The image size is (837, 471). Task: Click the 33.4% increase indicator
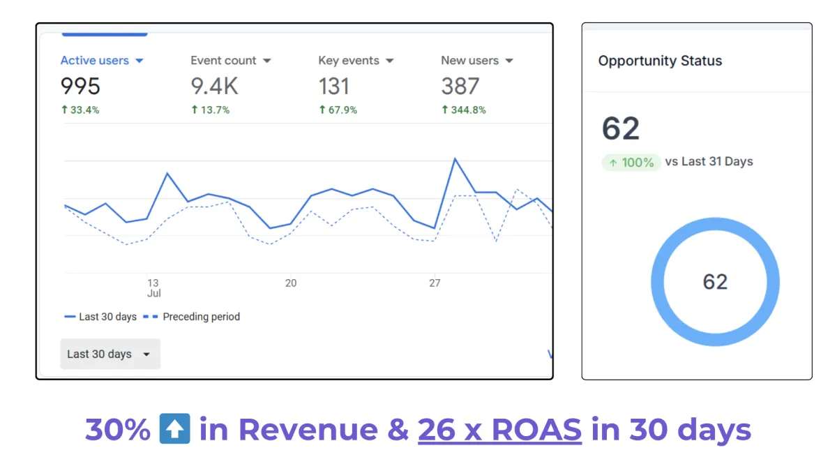[80, 110]
